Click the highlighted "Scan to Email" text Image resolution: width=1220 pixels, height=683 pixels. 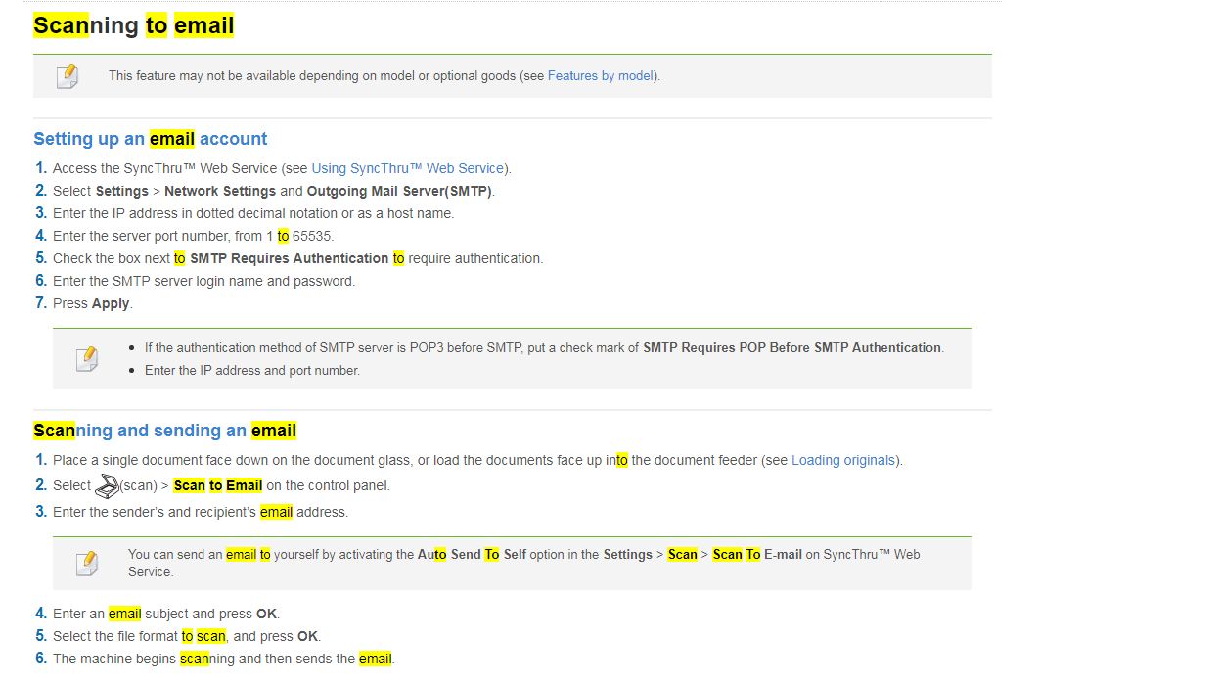(x=218, y=485)
